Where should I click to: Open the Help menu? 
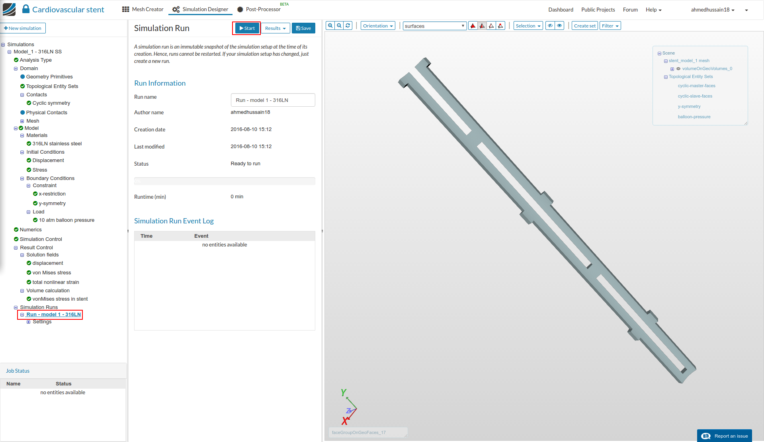click(653, 10)
